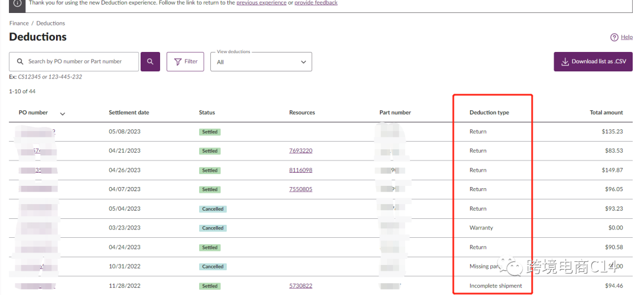
Task: Click the Cancelled badge on 03/23/2023 row
Action: (213, 228)
